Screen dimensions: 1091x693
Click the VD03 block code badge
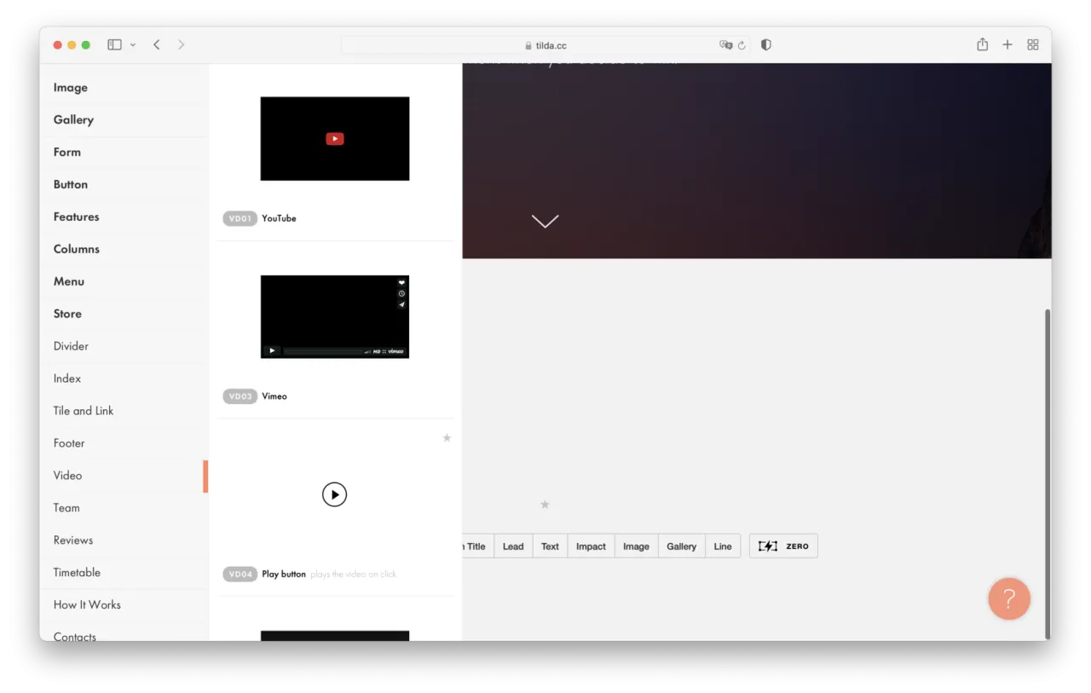240,397
